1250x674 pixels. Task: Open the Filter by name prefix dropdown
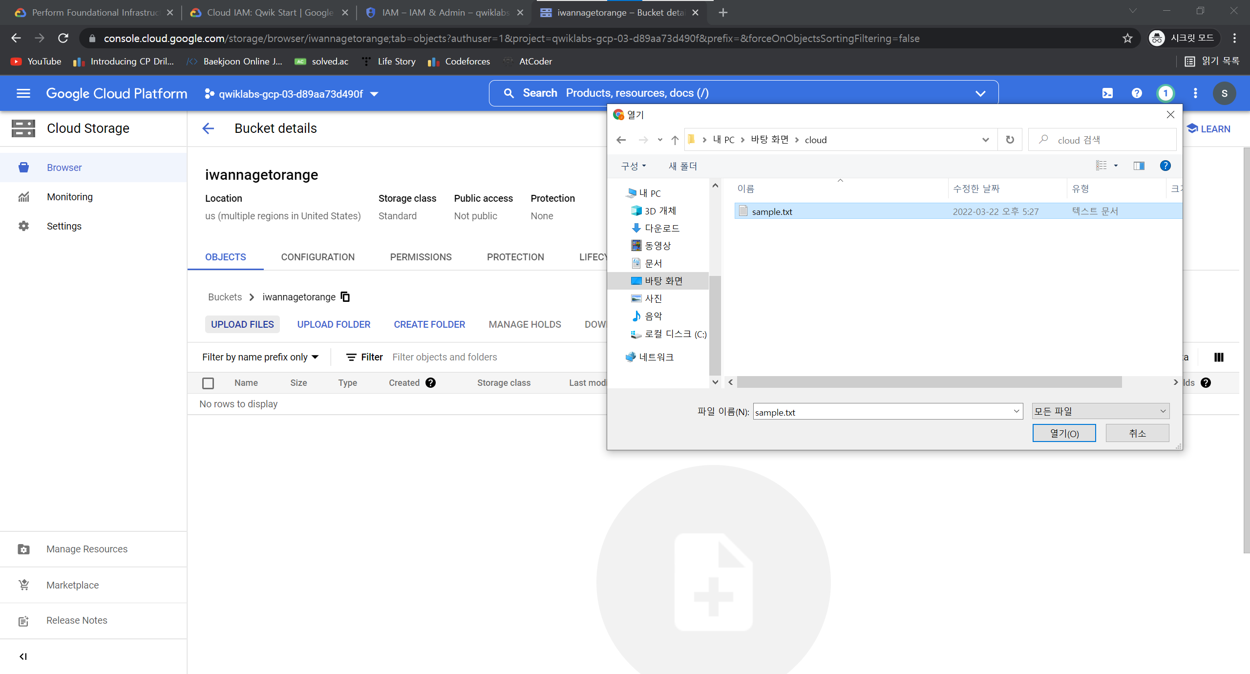tap(260, 357)
